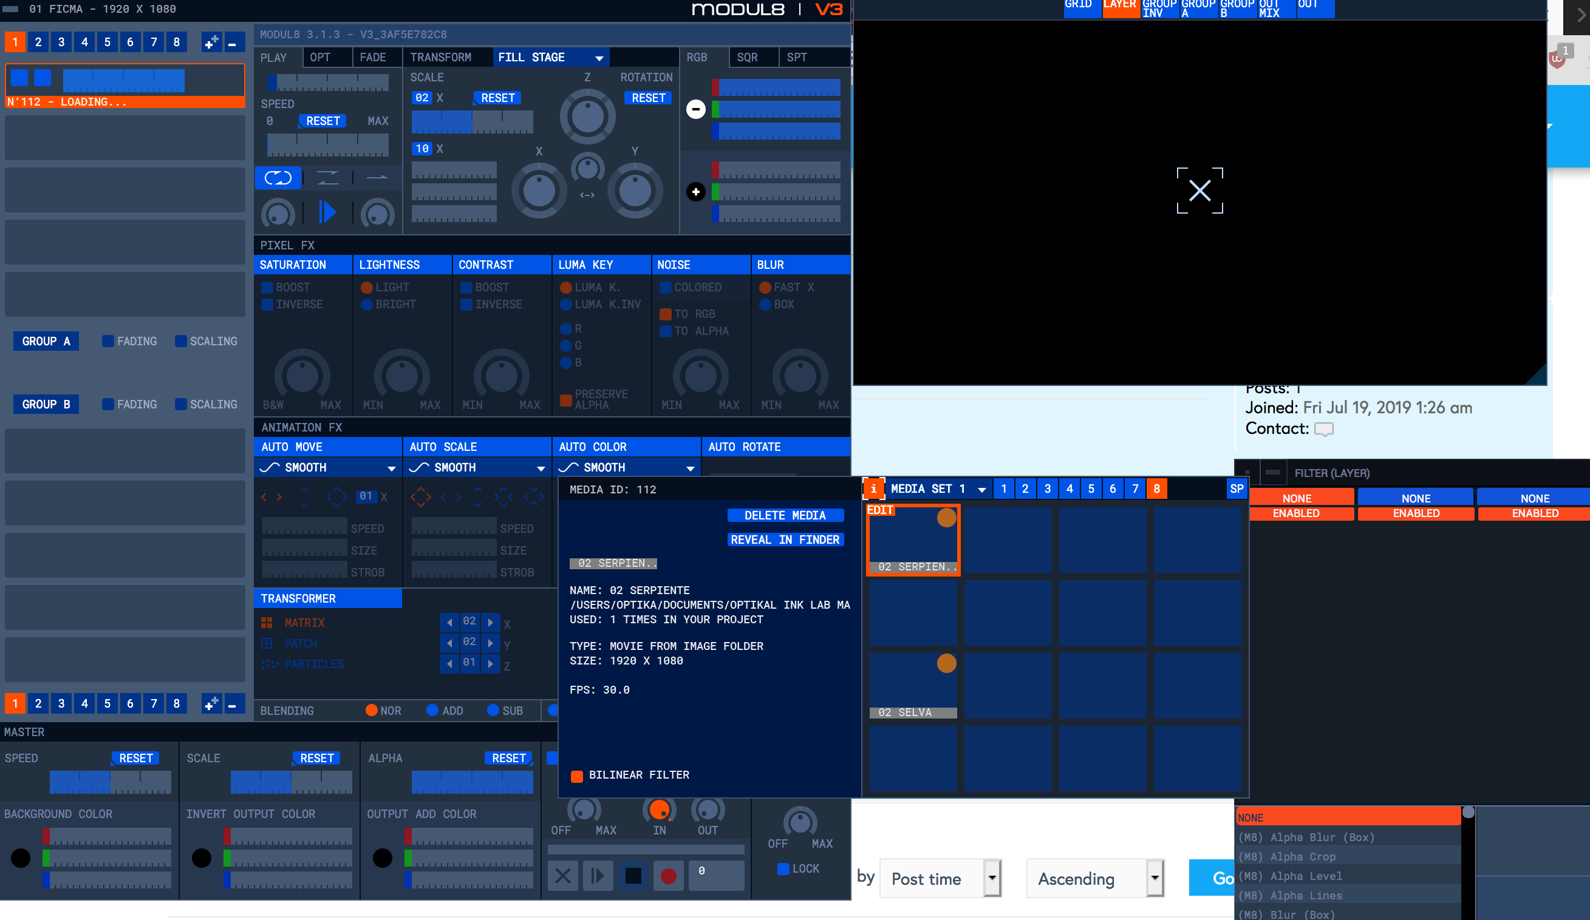The image size is (1590, 920).
Task: Click the add layer plus icon at bottom
Action: tap(211, 703)
